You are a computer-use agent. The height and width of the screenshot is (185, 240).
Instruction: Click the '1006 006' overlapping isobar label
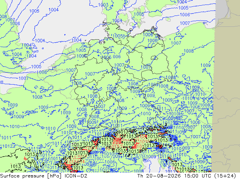(x=111, y=57)
